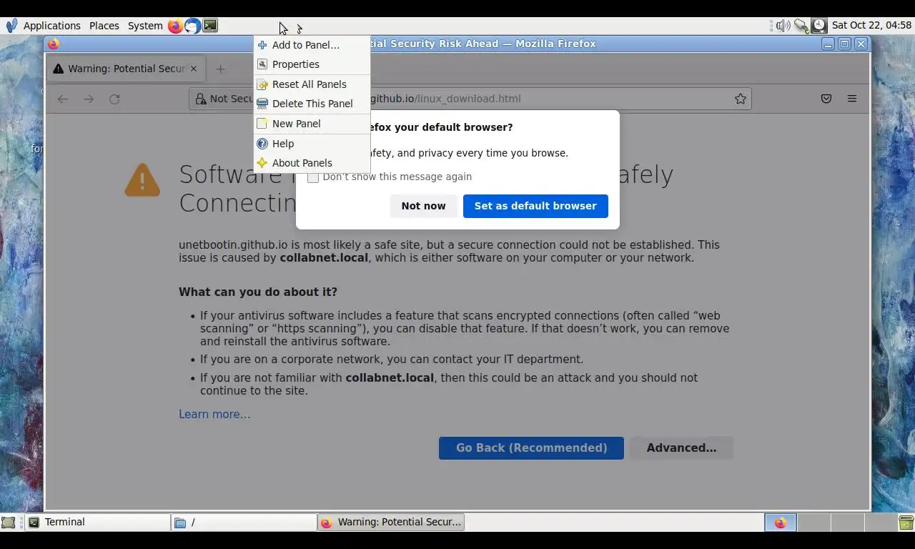Open the Time Shift clock applet icon
This screenshot has width=915, height=549.
[818, 26]
